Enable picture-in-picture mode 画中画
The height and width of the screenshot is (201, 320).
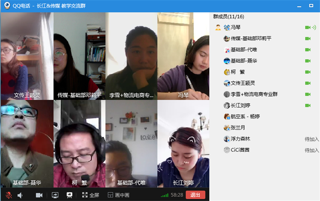tap(118, 195)
